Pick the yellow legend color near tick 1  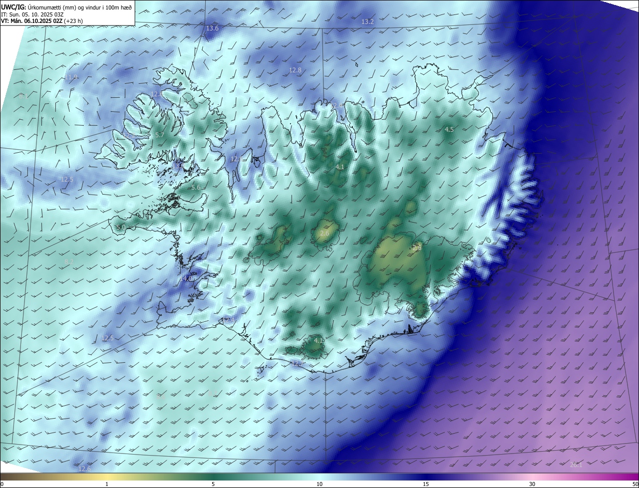point(107,477)
